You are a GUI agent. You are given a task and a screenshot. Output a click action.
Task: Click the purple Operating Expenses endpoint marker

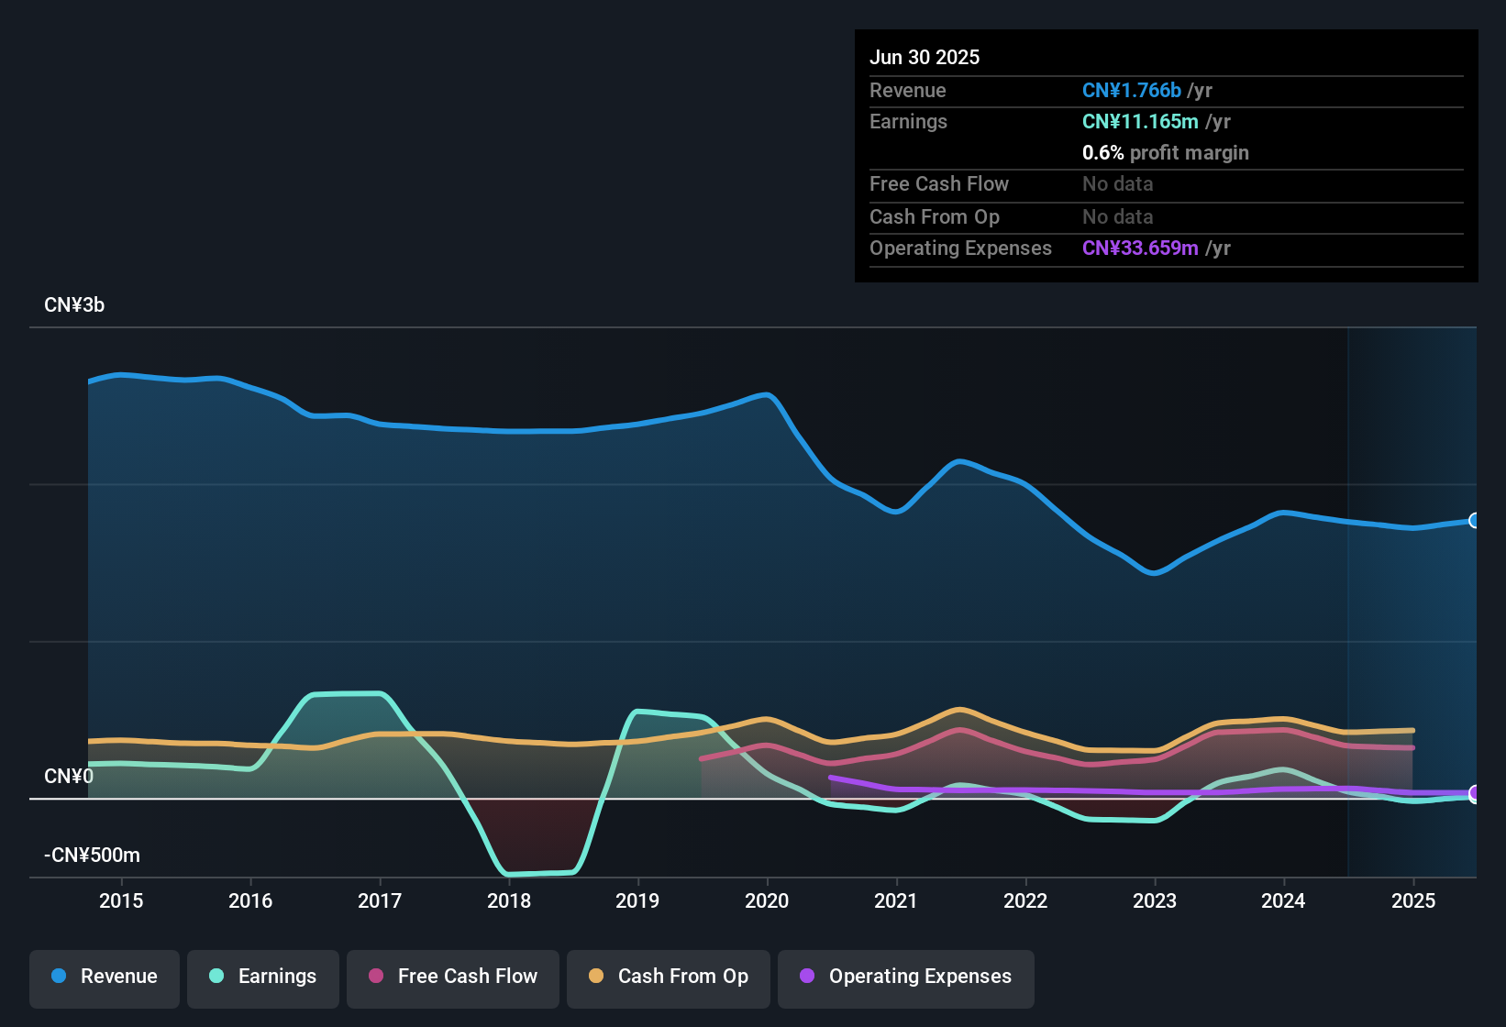click(x=1475, y=793)
